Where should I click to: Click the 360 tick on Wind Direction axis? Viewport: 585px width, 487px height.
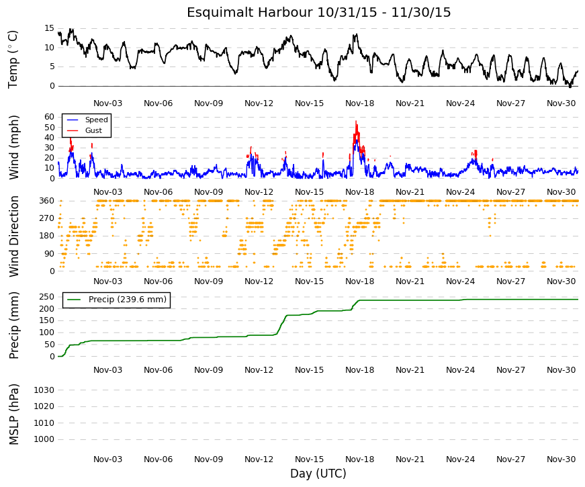(x=46, y=201)
